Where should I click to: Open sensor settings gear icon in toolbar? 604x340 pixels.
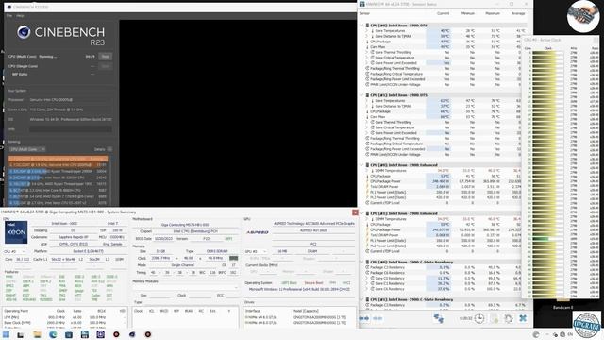(x=509, y=318)
